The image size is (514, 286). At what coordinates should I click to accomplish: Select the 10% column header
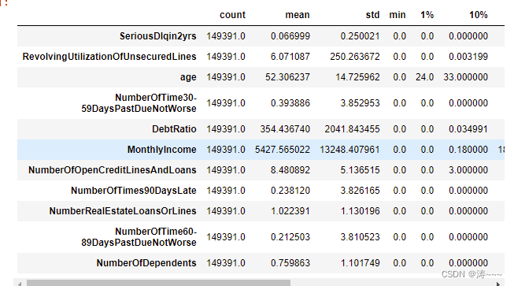[x=479, y=15]
